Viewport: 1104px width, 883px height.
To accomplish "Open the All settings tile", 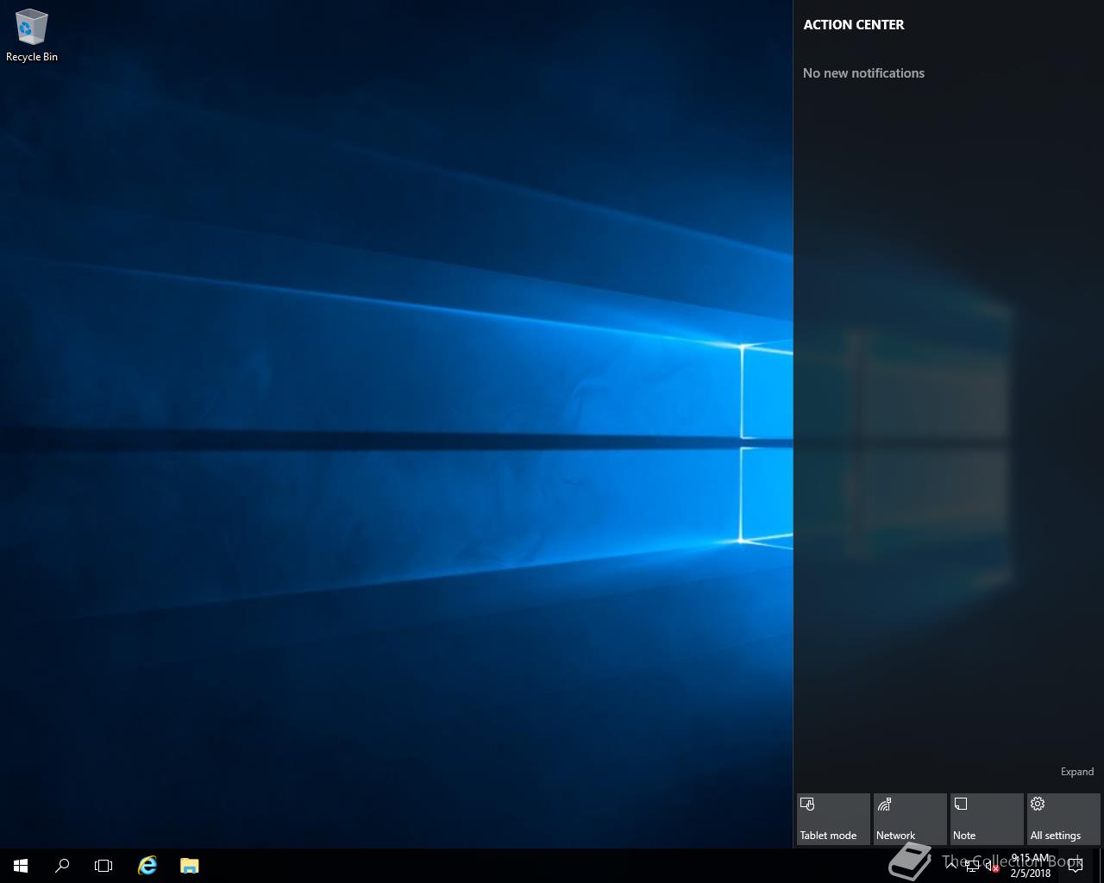I will click(x=1063, y=819).
